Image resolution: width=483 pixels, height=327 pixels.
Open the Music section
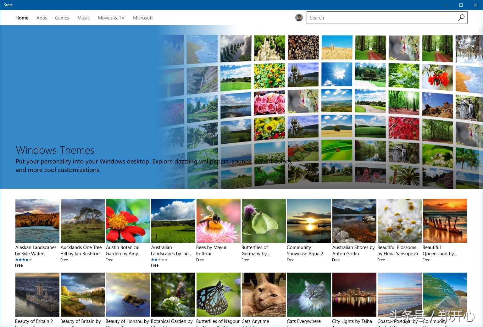point(83,18)
